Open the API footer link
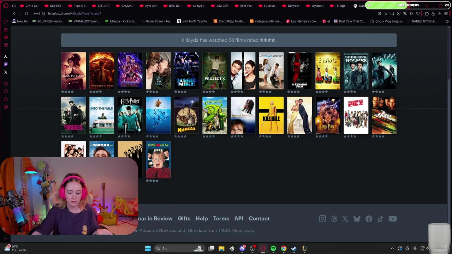The width and height of the screenshot is (452, 254). click(x=239, y=218)
